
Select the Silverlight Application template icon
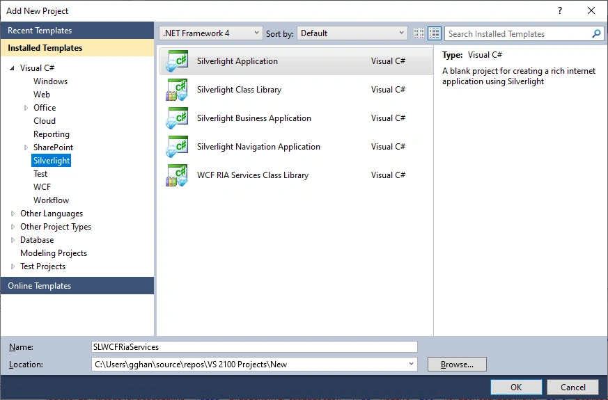point(177,61)
